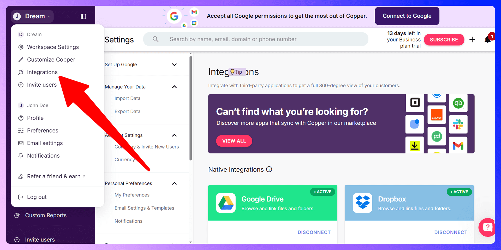Open the help chat question bubble
Viewport: 501px width, 250px height.
pos(487,227)
